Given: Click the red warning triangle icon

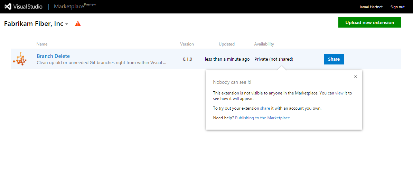Looking at the screenshot, I should 78,24.
